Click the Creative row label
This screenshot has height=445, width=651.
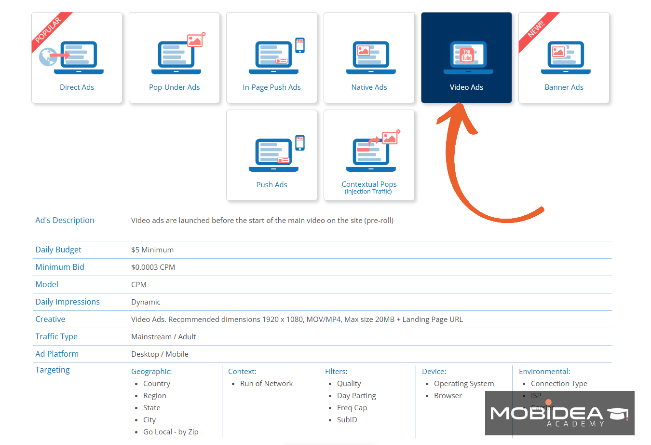coord(50,319)
